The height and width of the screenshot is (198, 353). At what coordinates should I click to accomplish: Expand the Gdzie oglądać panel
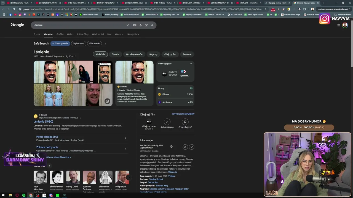[191, 64]
